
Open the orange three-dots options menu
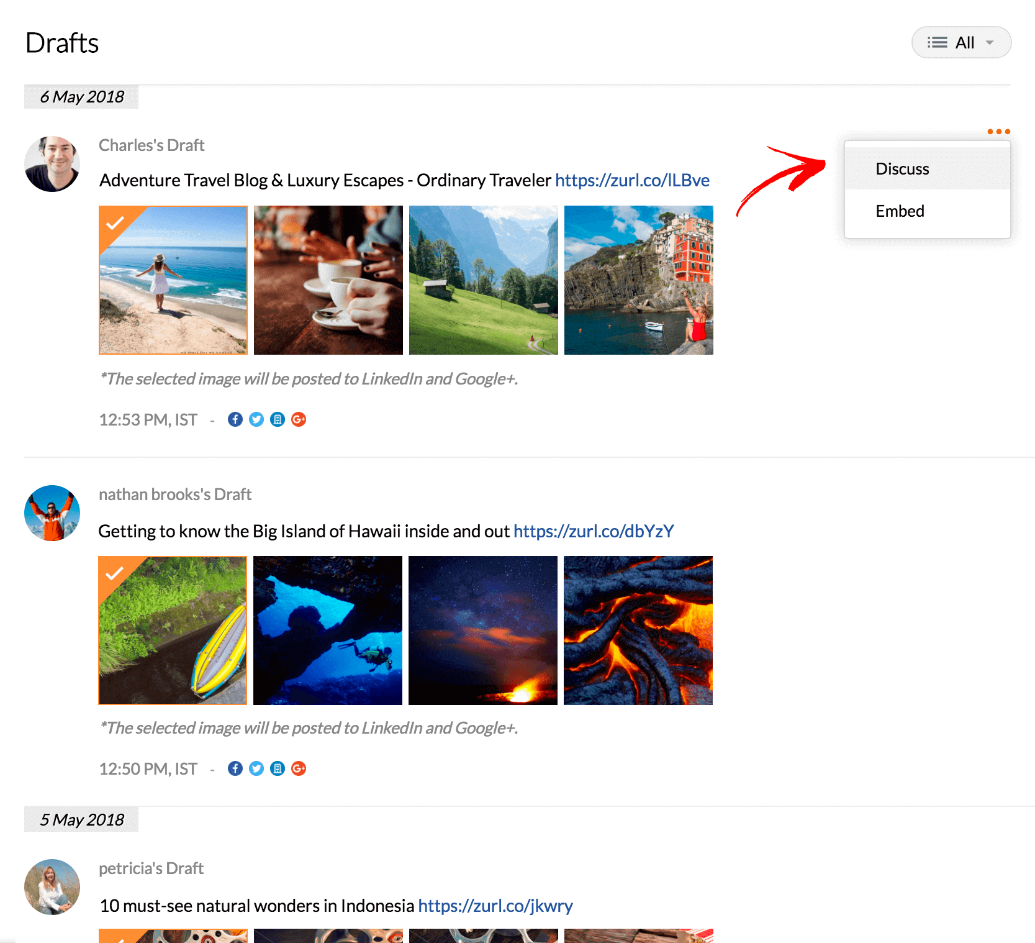(x=998, y=132)
